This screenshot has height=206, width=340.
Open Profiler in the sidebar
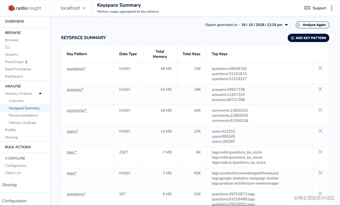pos(11,130)
